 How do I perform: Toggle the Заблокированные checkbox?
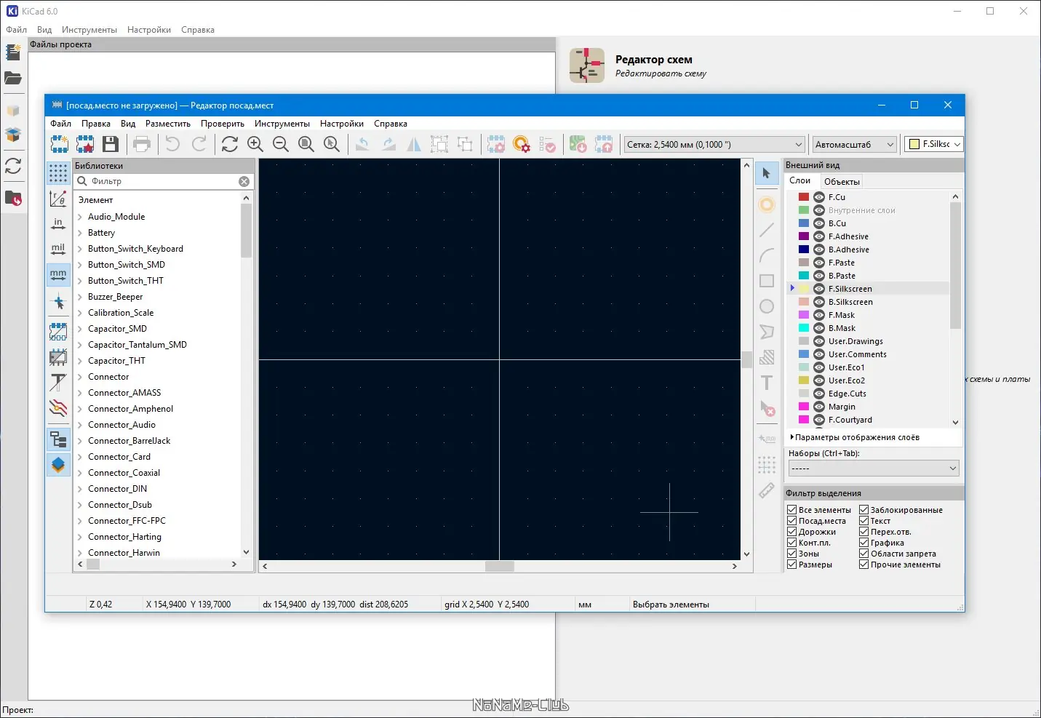[x=864, y=510]
